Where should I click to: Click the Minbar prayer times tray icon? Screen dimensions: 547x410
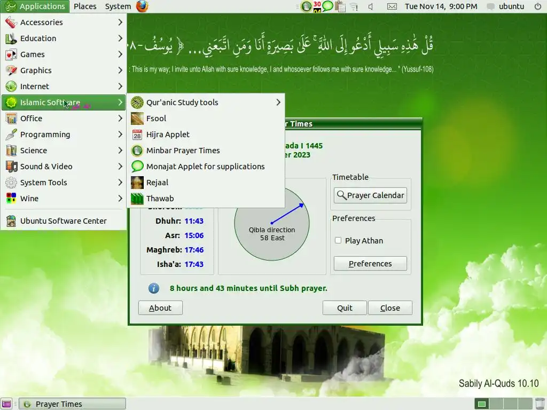click(x=306, y=6)
